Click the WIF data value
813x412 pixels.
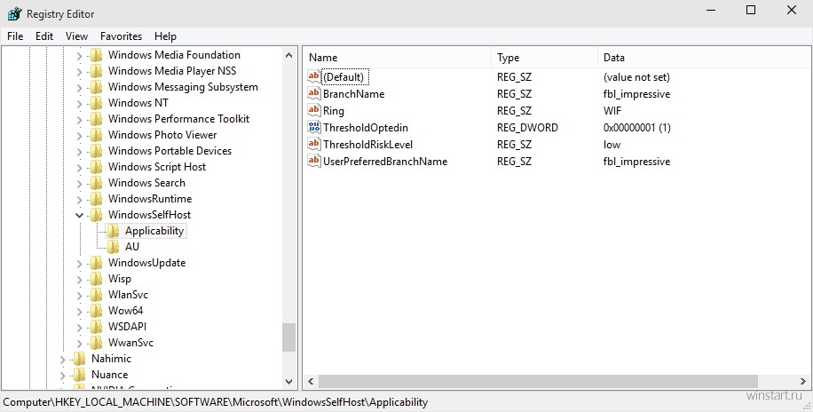pos(612,110)
